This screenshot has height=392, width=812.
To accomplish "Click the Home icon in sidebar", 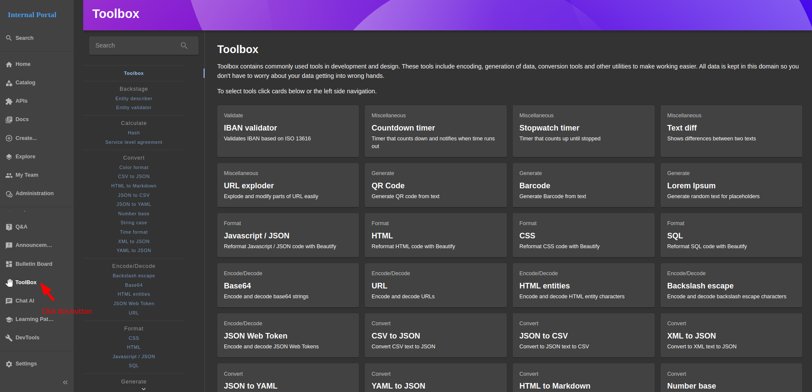I will point(9,65).
